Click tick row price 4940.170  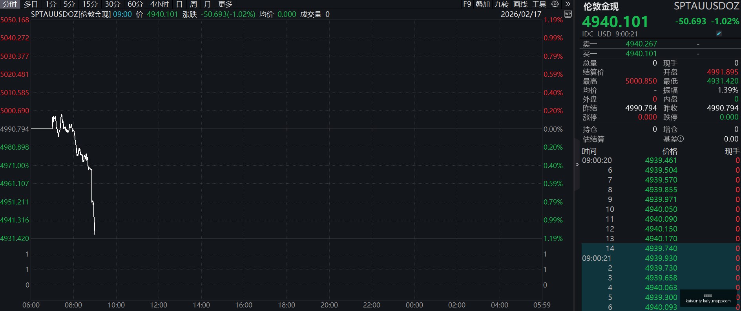pyautogui.click(x=661, y=239)
